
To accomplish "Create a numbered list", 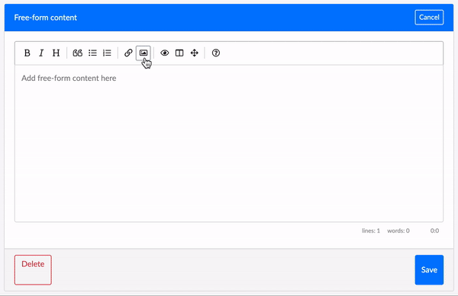I will click(x=107, y=53).
